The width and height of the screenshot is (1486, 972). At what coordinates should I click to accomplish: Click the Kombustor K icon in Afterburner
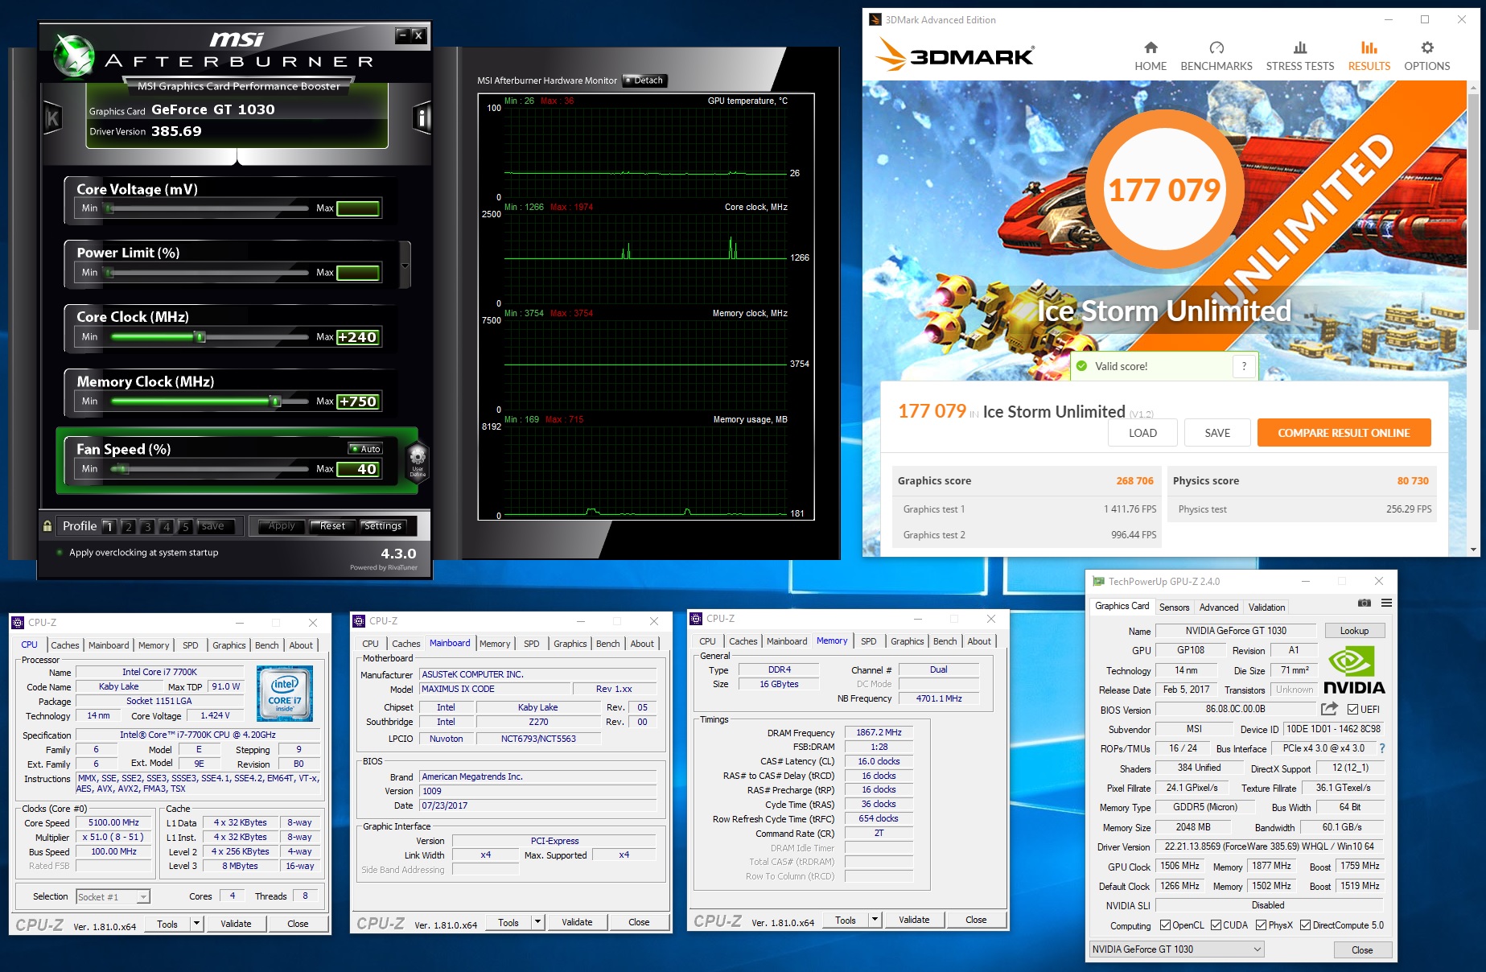[x=52, y=119]
